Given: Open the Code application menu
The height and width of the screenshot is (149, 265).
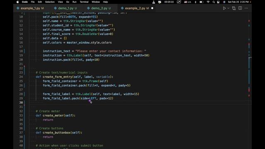Looking at the screenshot, I should [25, 2].
